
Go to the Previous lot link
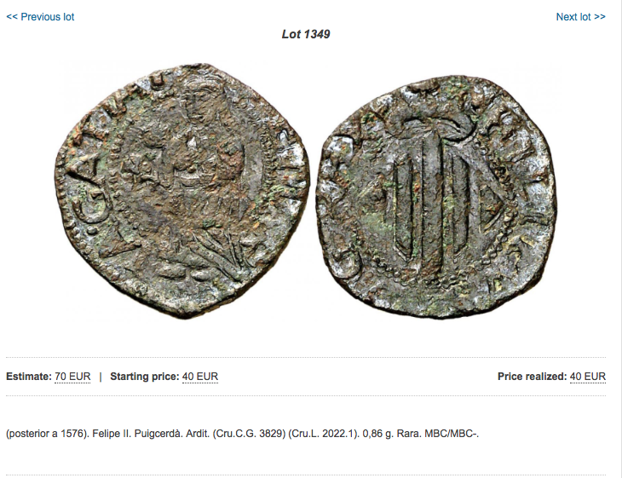click(40, 17)
